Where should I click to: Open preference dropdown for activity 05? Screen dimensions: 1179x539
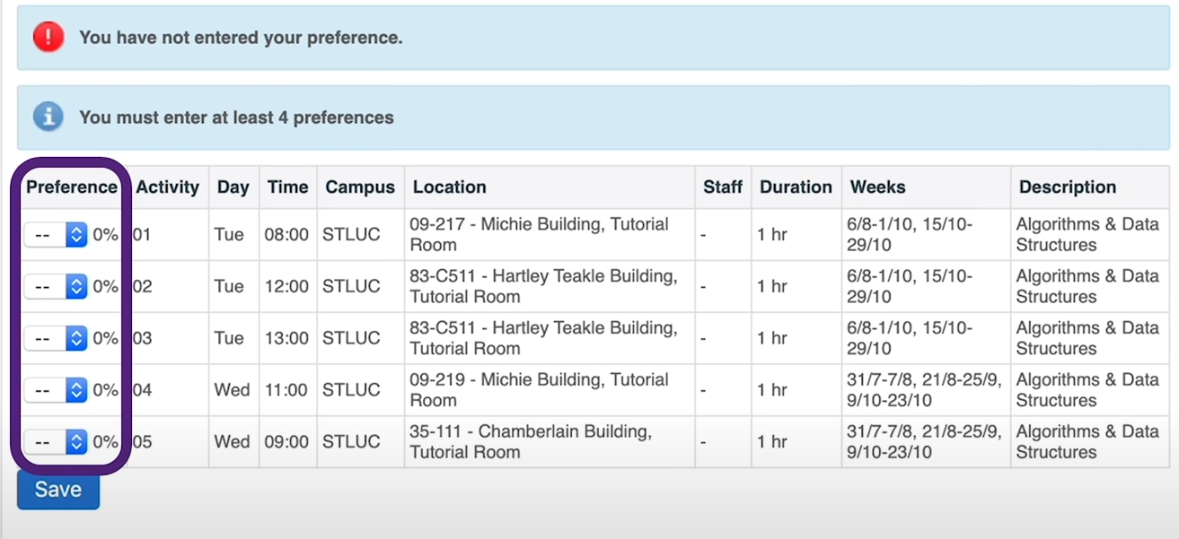click(56, 441)
